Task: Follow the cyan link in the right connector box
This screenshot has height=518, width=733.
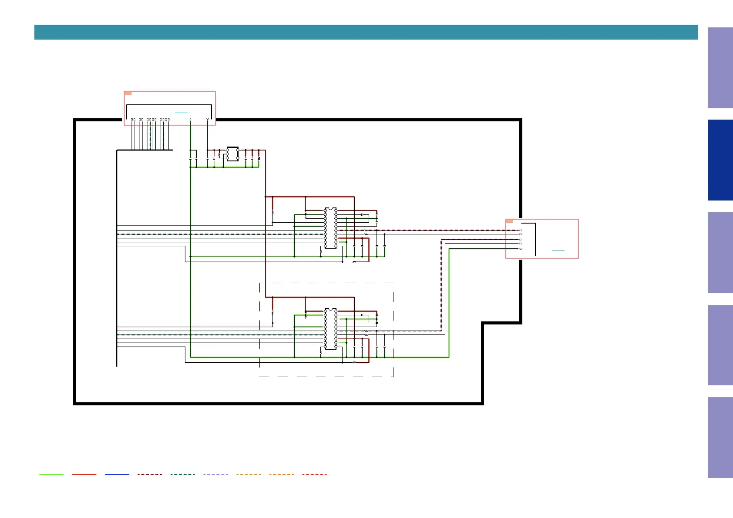Action: 558,251
